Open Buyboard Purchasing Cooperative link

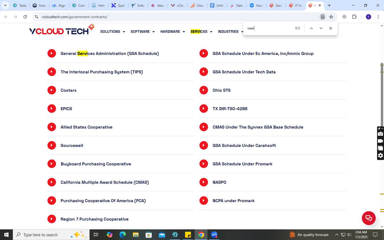tap(96, 164)
